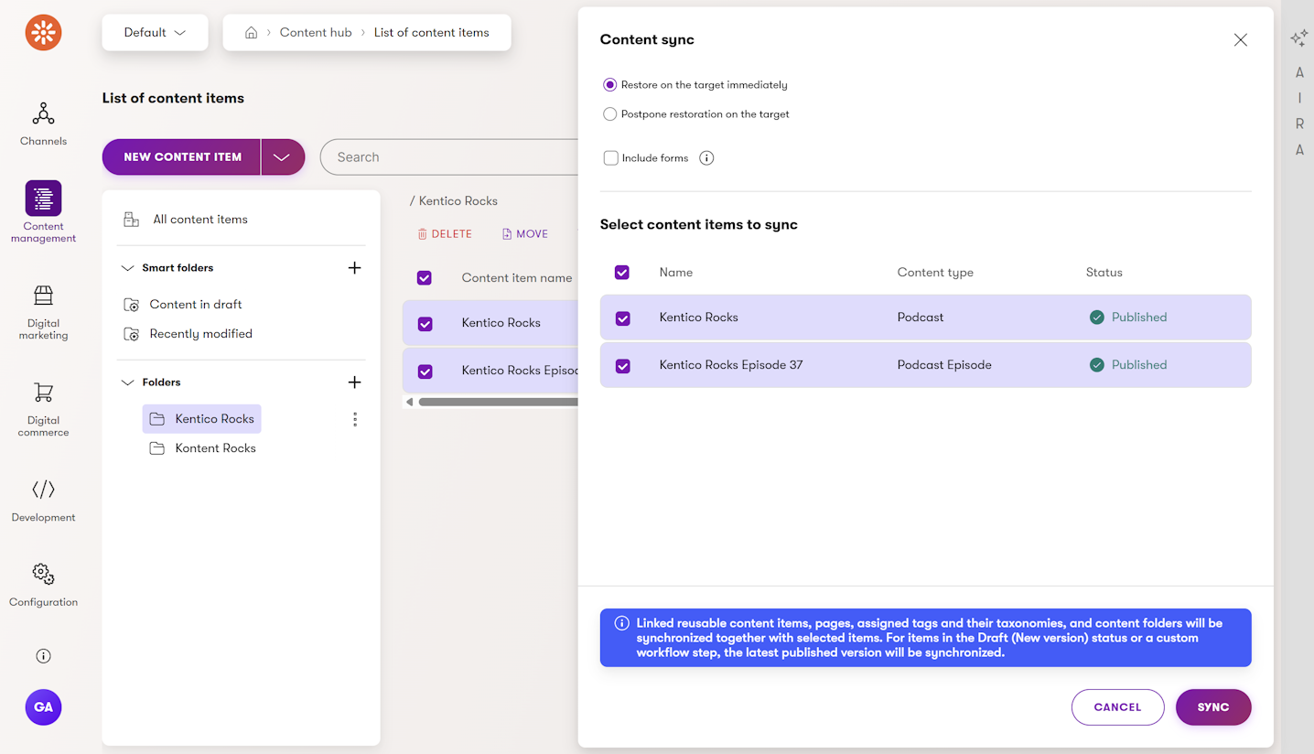This screenshot has width=1314, height=754.
Task: Open the Default workspace dropdown
Action: 156,32
